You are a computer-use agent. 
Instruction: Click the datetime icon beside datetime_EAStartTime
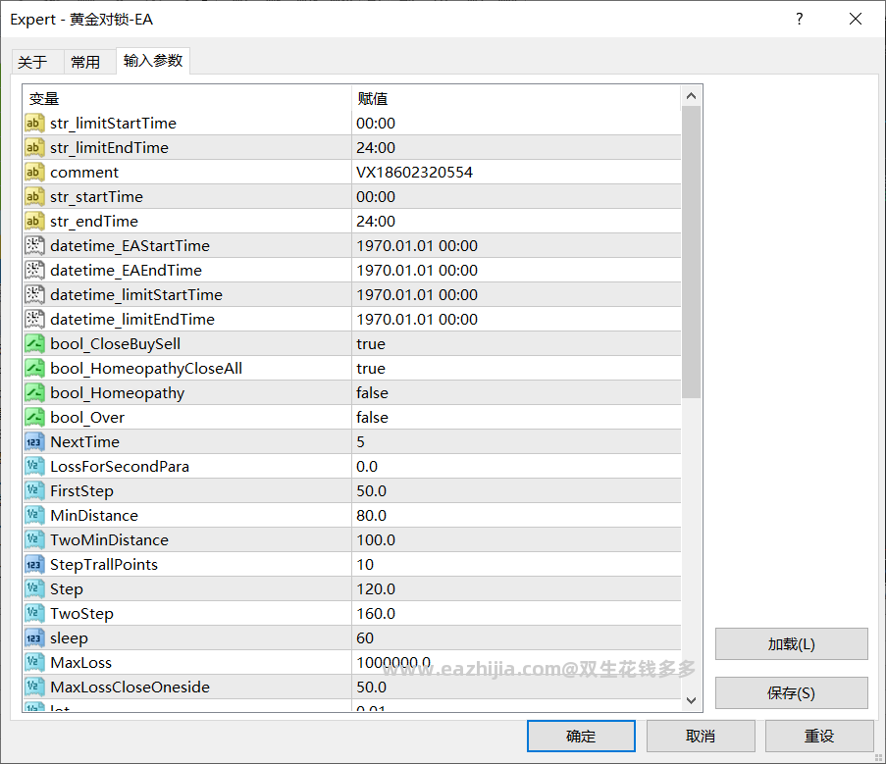coord(34,245)
